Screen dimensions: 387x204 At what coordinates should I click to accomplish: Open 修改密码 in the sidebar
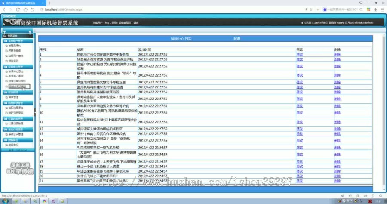pos(13,61)
